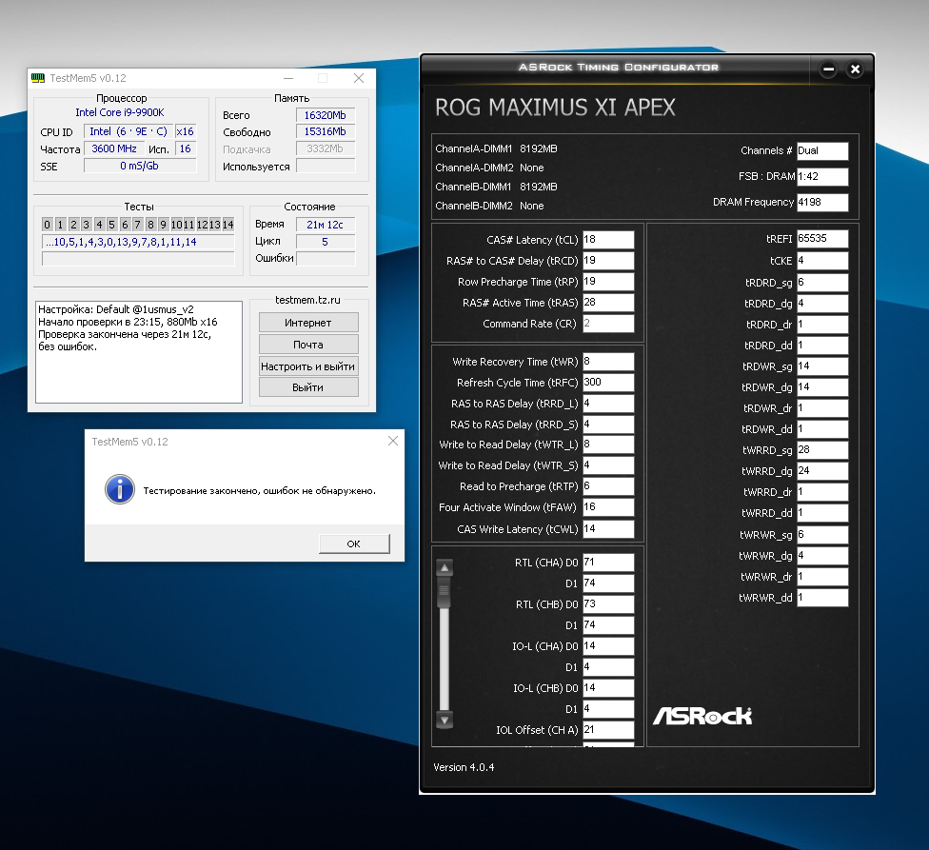Click OK in the testing finished dialog
Image resolution: width=929 pixels, height=850 pixels.
354,544
